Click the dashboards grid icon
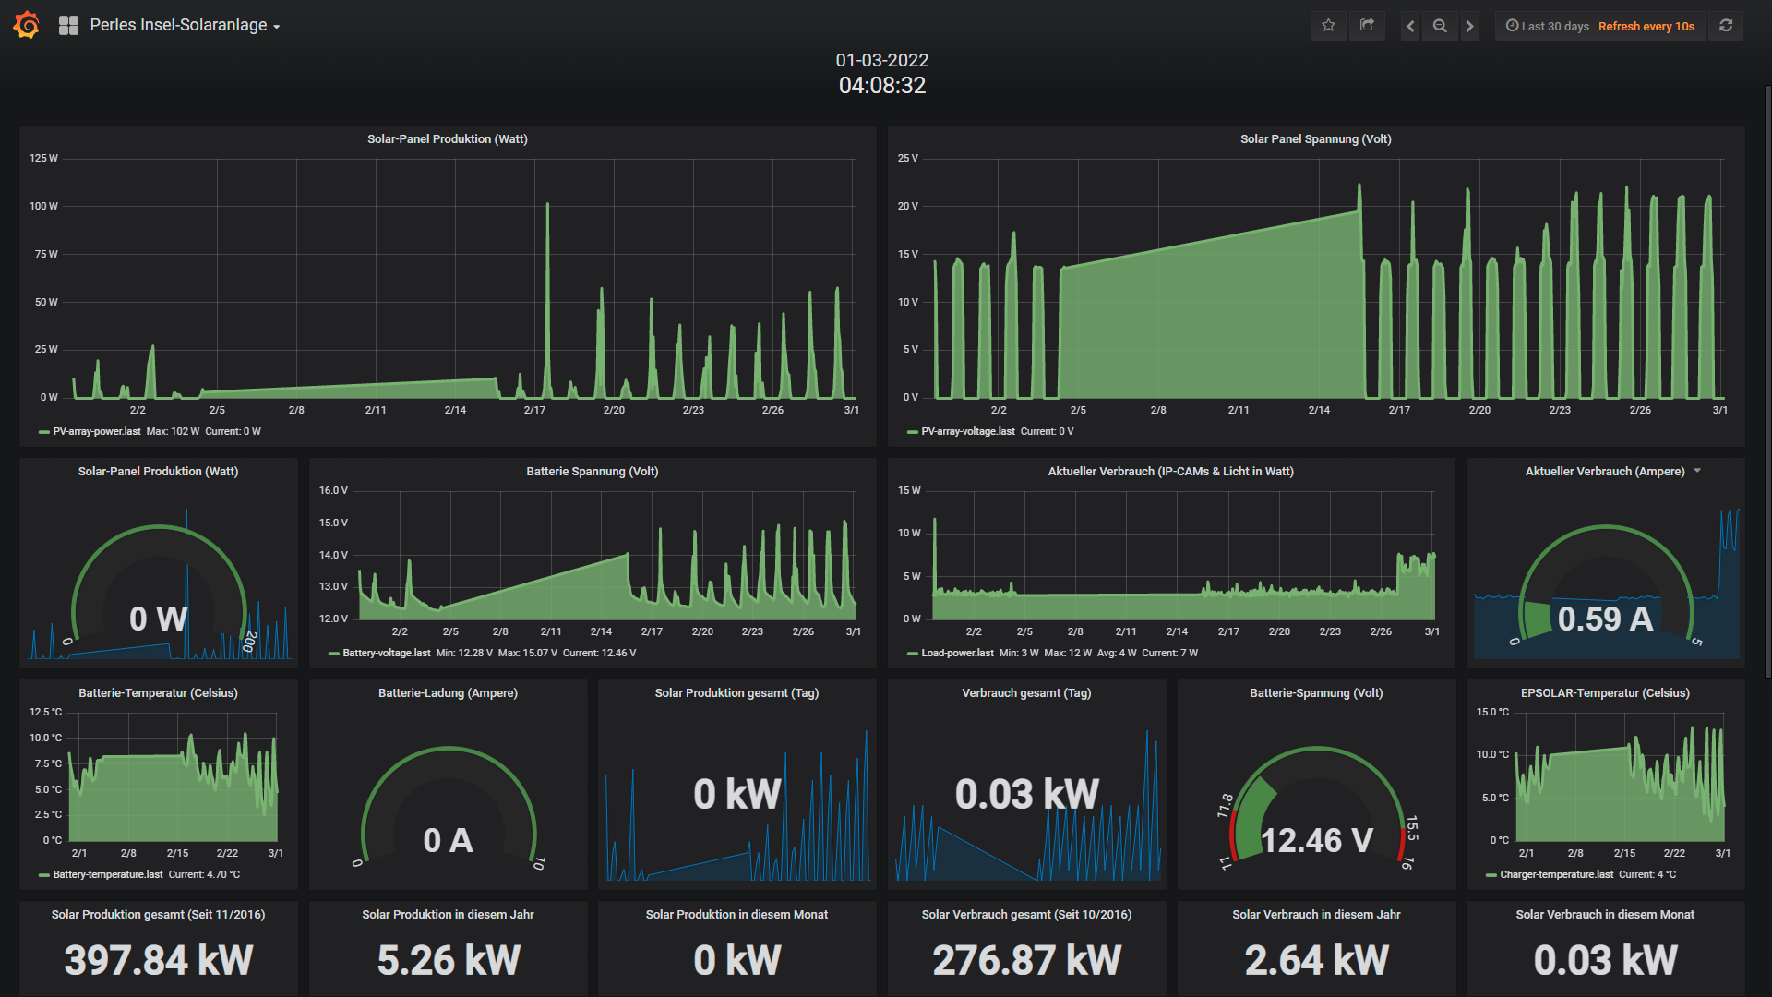This screenshot has width=1772, height=997. pos(68,26)
